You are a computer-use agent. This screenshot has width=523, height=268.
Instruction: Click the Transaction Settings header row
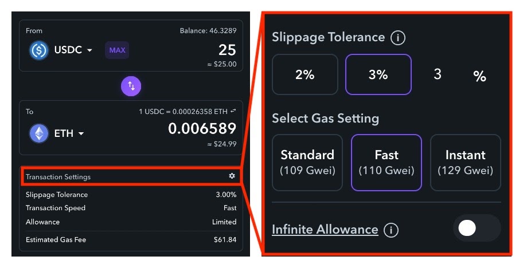click(130, 176)
